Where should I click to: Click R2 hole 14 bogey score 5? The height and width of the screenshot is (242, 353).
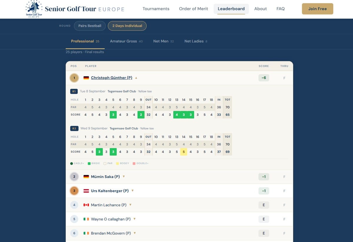pyautogui.click(x=184, y=152)
